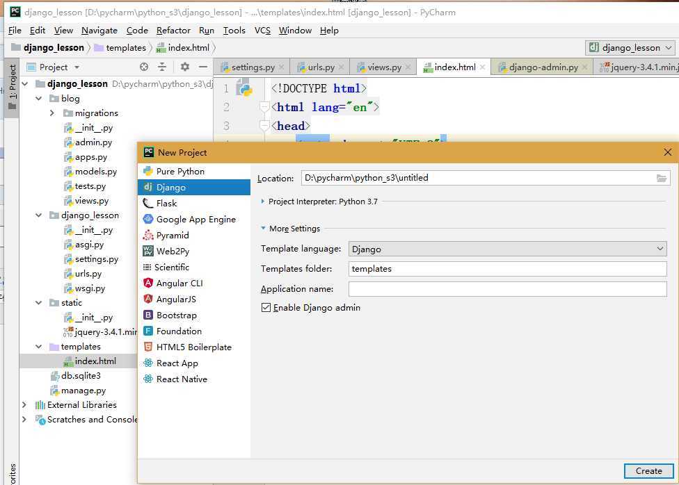
Task: Select manage.py file
Action: click(x=78, y=391)
